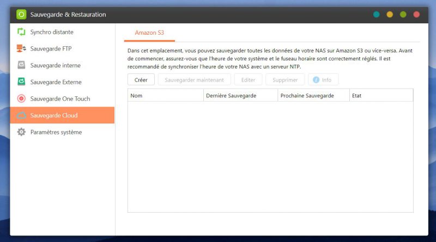Click the Paramètres système gear icon

click(x=21, y=132)
